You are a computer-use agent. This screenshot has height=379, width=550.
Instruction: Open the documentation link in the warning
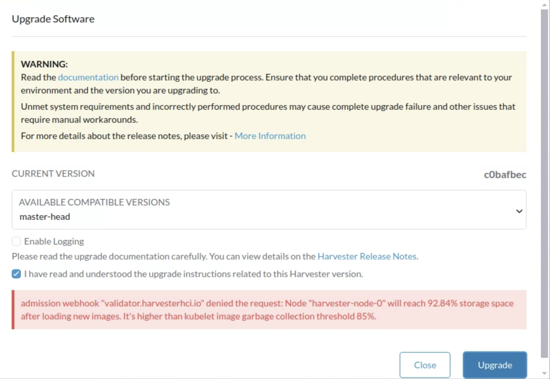tap(88, 77)
